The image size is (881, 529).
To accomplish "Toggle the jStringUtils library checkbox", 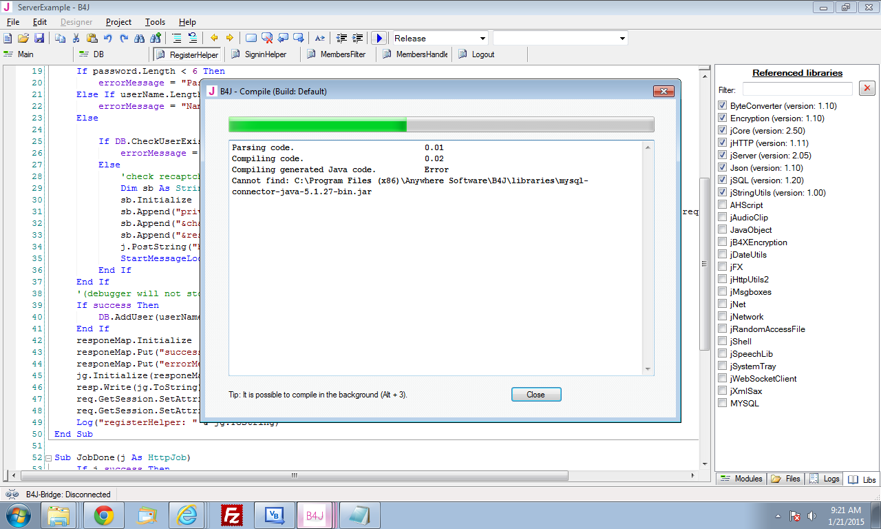I will click(722, 193).
